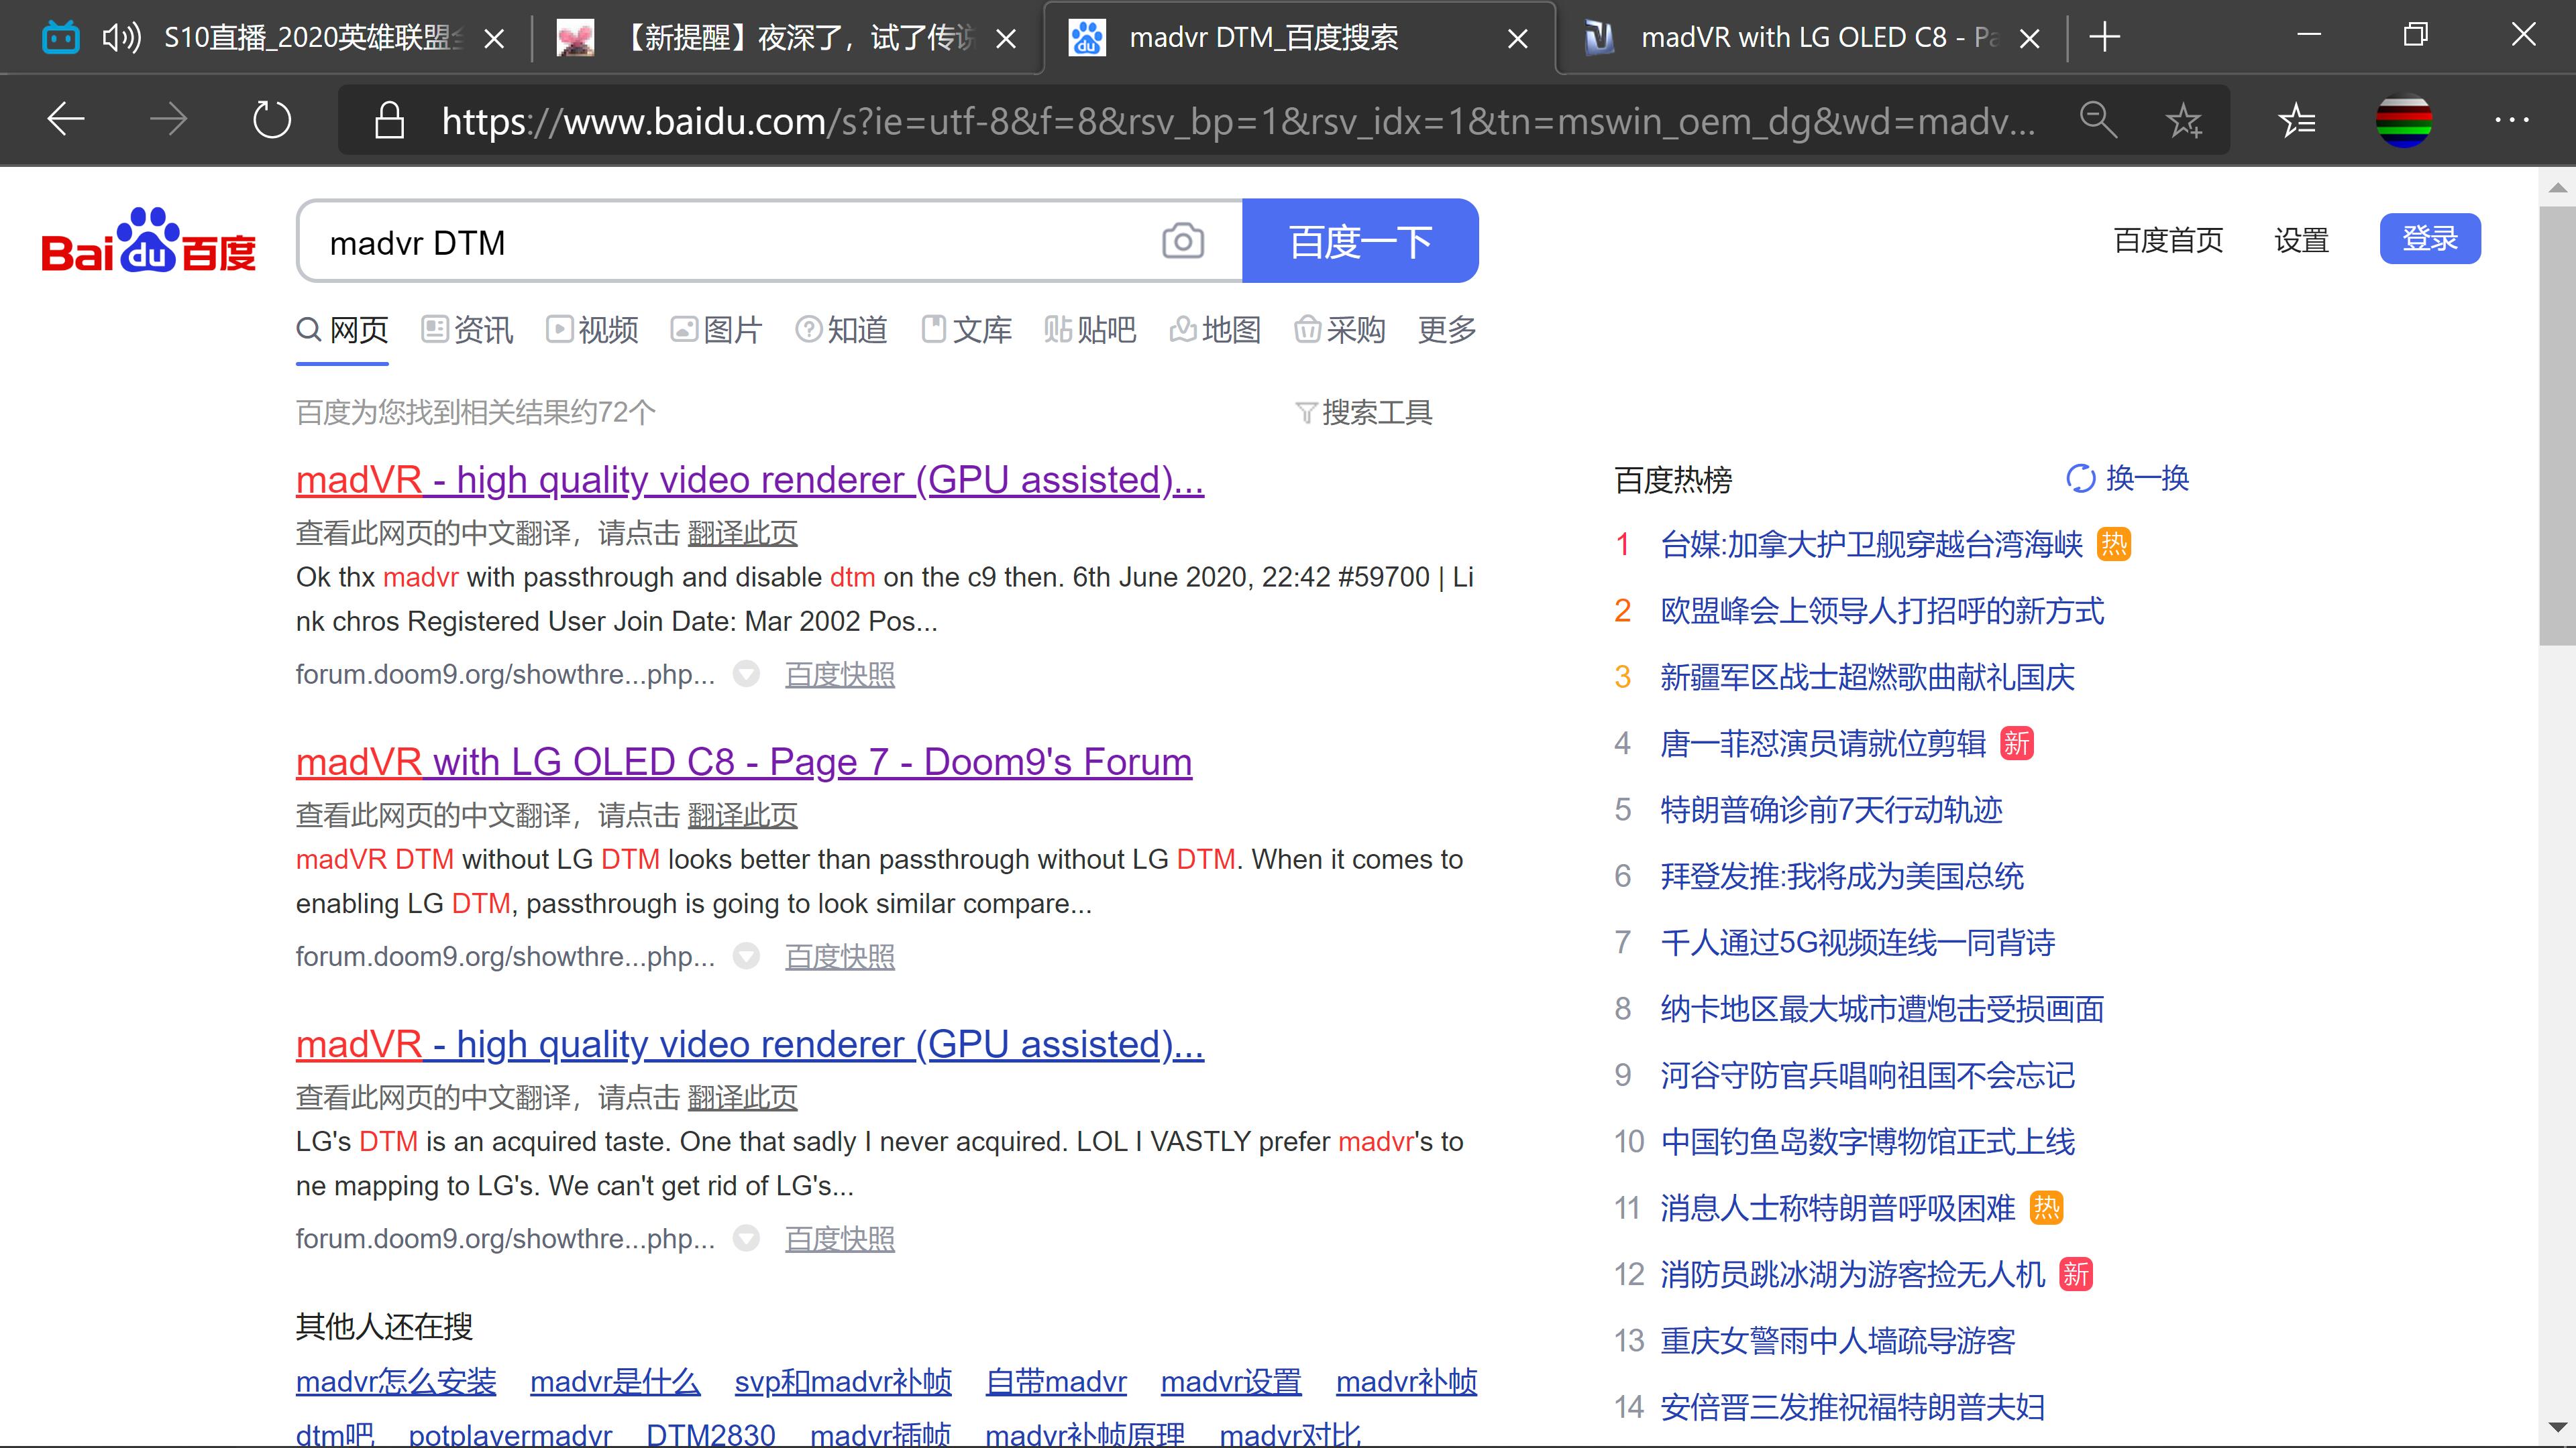
Task: Select the 图片 search category
Action: point(717,330)
